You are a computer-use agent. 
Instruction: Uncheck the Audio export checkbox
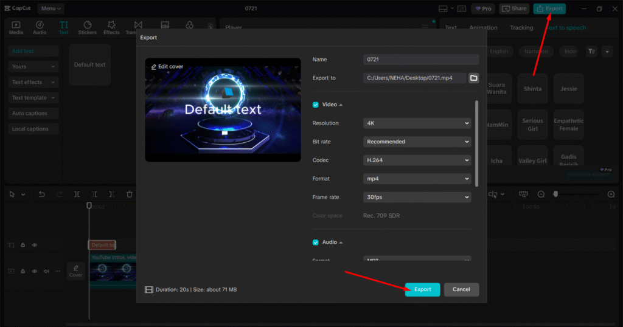(x=315, y=242)
